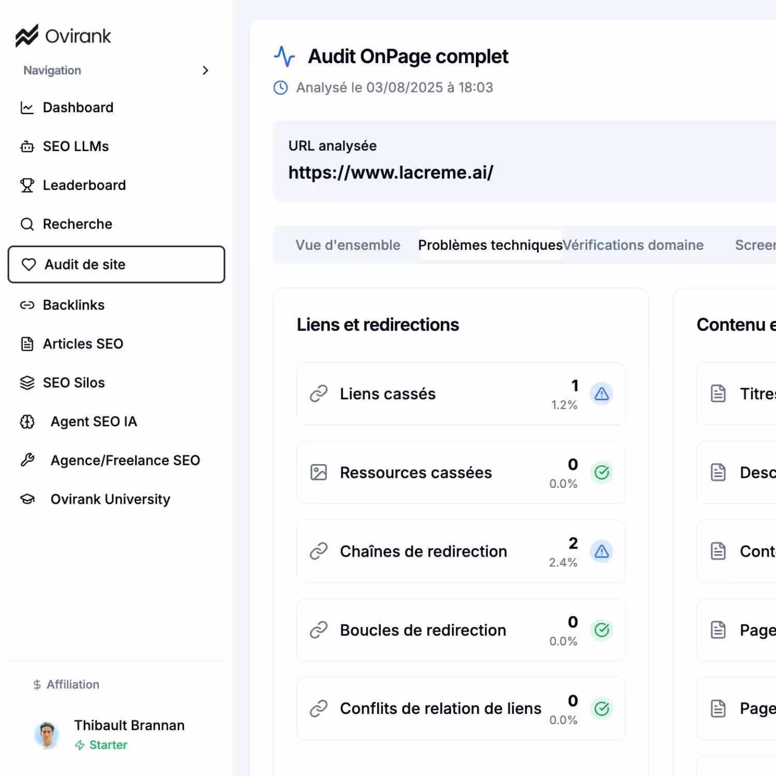Click the Audit OnPage activity pulse icon
The width and height of the screenshot is (776, 776).
point(284,56)
